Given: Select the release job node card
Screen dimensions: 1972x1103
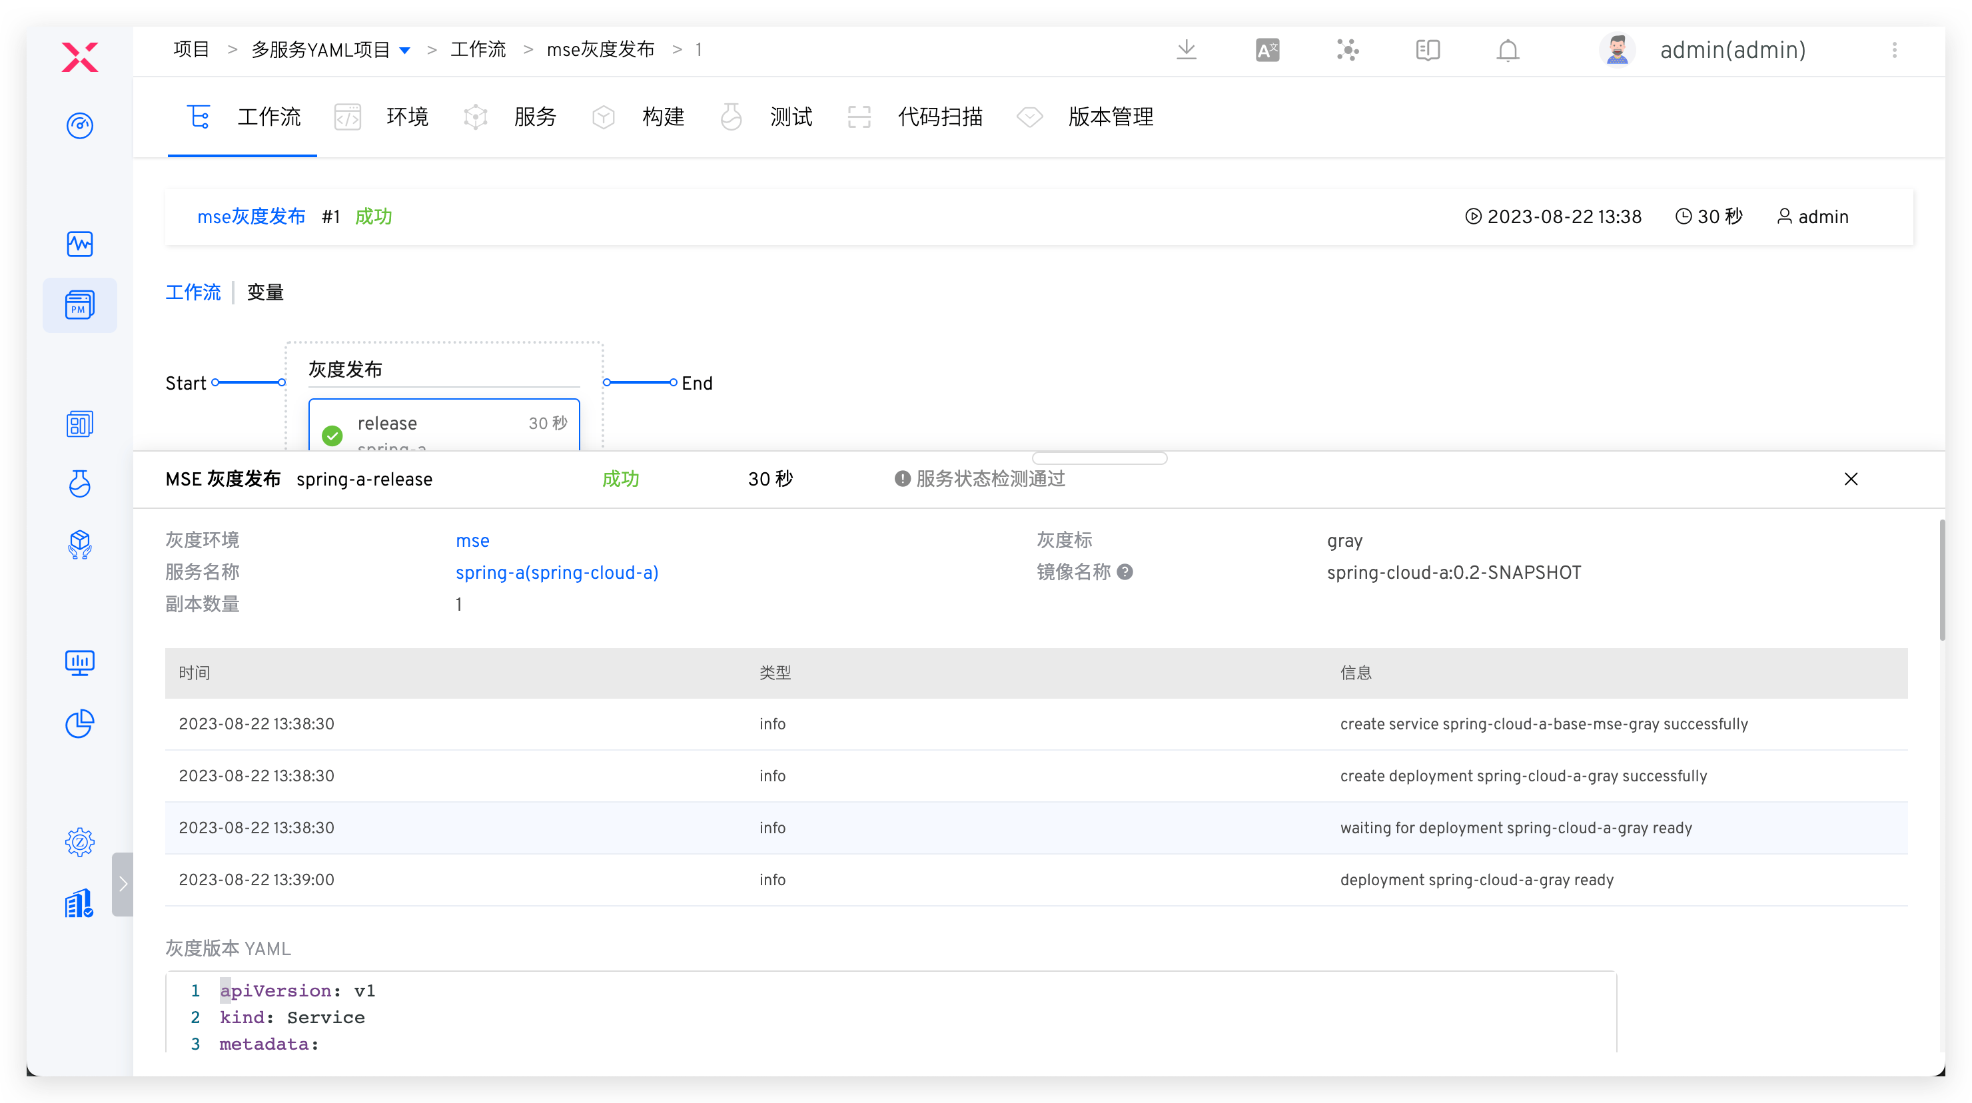Looking at the screenshot, I should 444,426.
